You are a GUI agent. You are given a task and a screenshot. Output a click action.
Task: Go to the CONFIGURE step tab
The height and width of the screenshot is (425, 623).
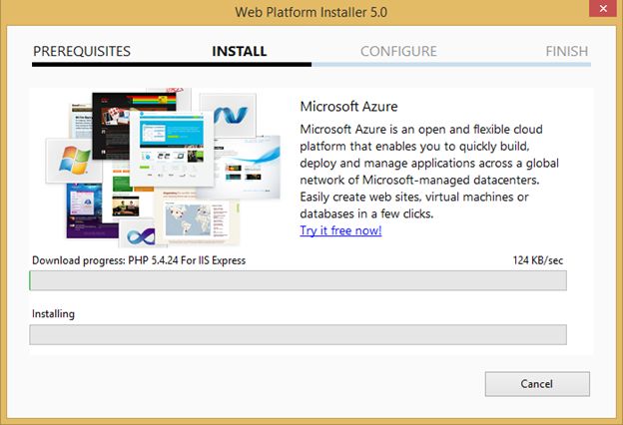pyautogui.click(x=398, y=51)
